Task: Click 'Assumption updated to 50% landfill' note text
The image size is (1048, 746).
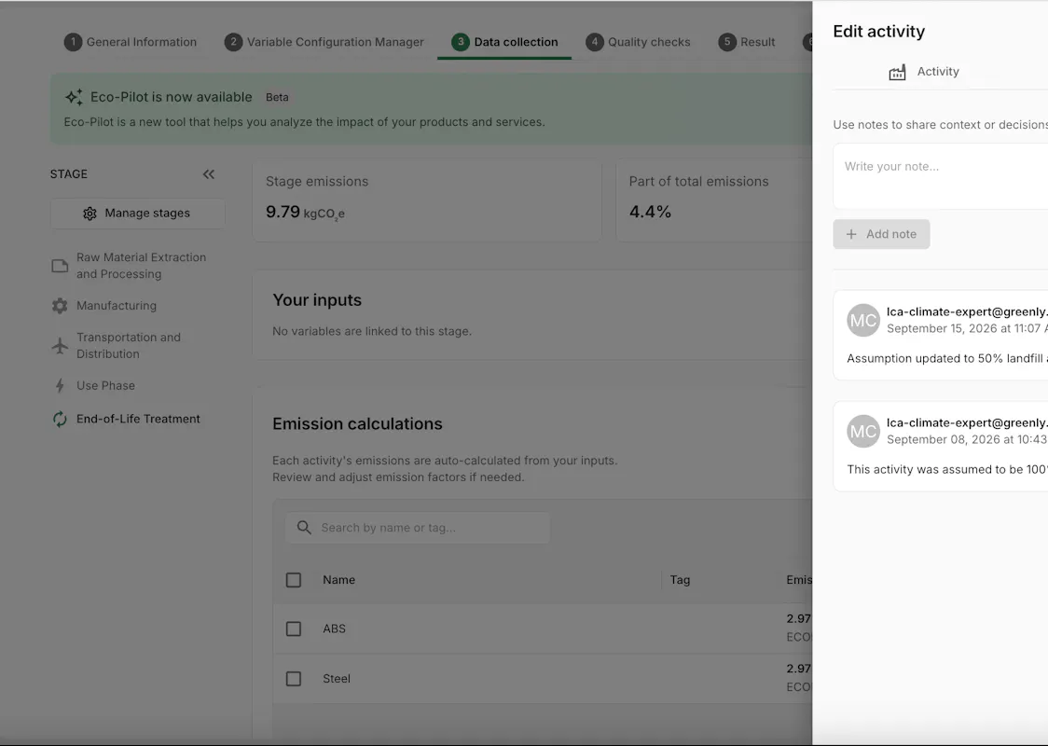Action: [947, 358]
